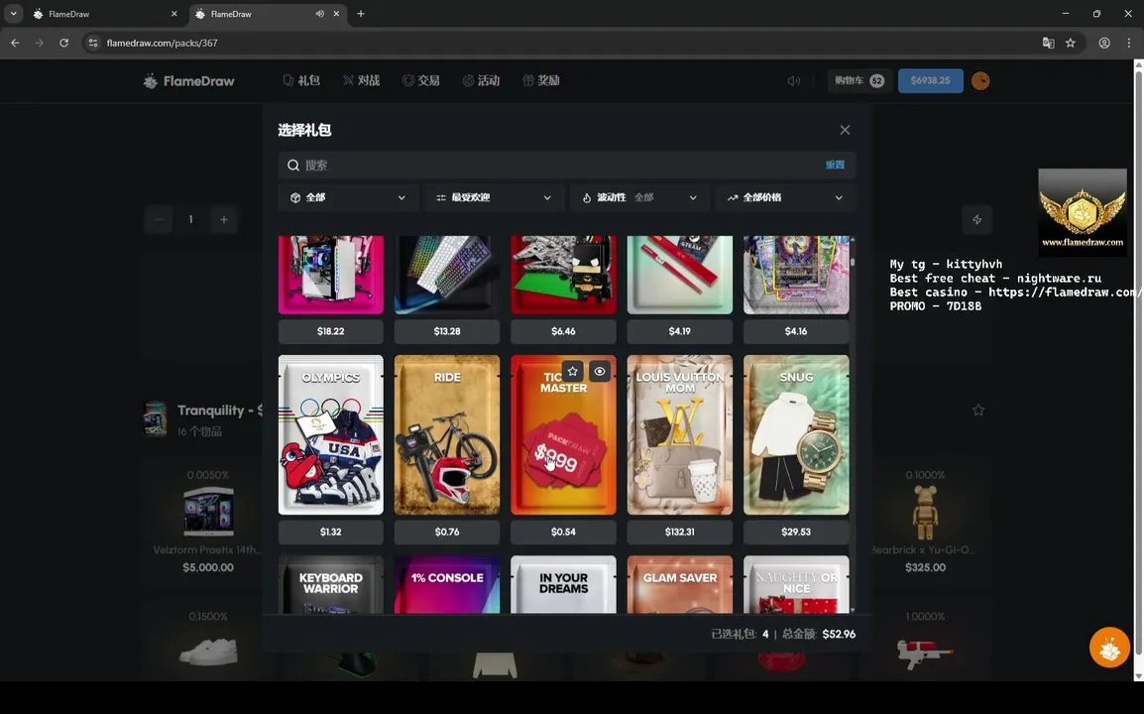Screen dimensions: 1144x714
Task: Open browser profile icon
Action: (1104, 43)
